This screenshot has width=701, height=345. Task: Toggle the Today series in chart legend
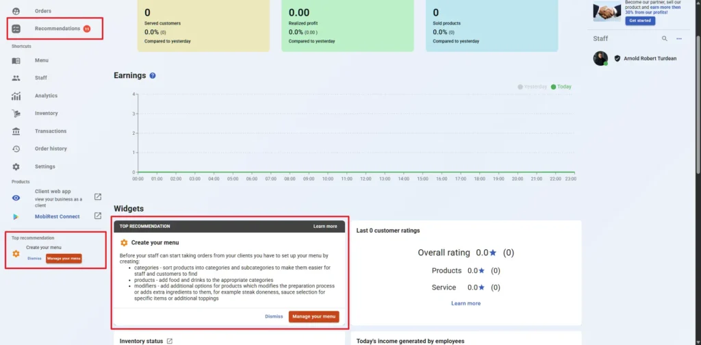click(561, 87)
